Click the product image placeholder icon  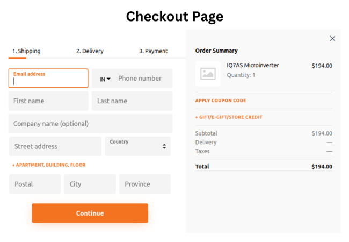(208, 74)
